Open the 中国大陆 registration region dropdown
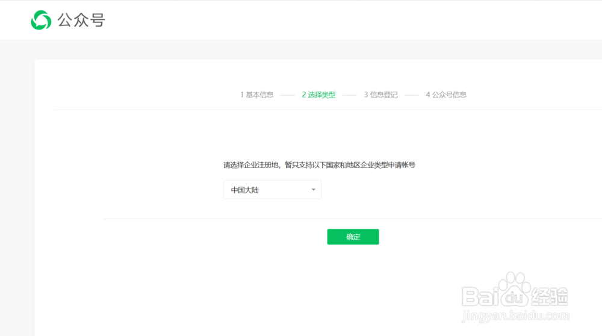Image resolution: width=602 pixels, height=336 pixels. (x=272, y=190)
